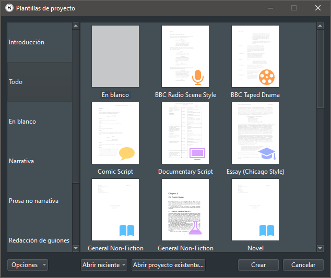Image resolution: width=331 pixels, height=278 pixels.
Task: Click template grid scroll up arrow
Action: pos(320,26)
